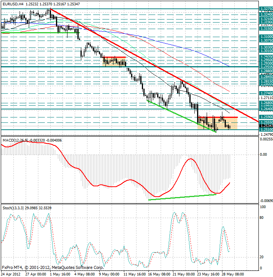273x277 pixels.
Task: Click the stochastic 20 level label
Action: pos(261,257)
